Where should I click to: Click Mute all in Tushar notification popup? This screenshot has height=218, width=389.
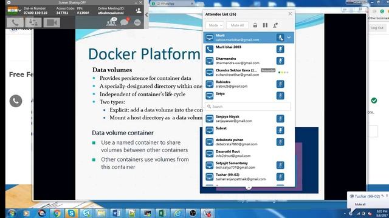pyautogui.click(x=360, y=205)
